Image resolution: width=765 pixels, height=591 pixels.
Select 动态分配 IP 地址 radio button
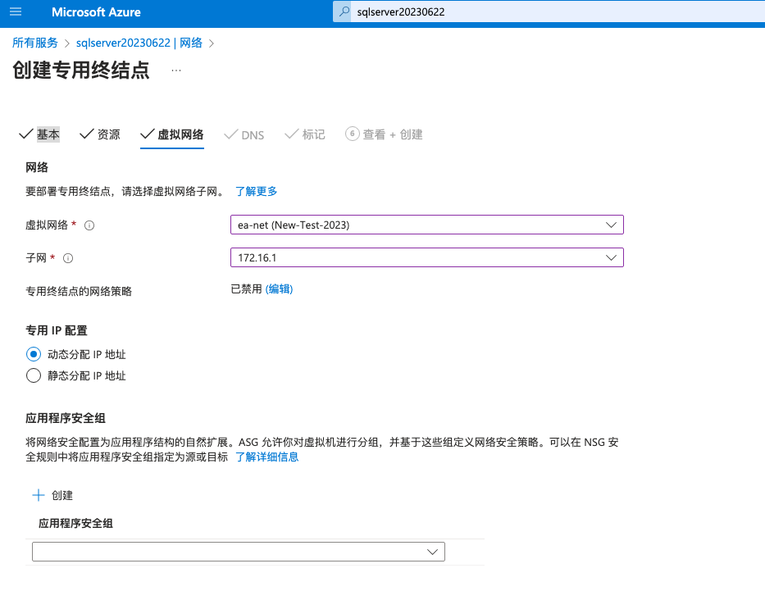tap(34, 354)
